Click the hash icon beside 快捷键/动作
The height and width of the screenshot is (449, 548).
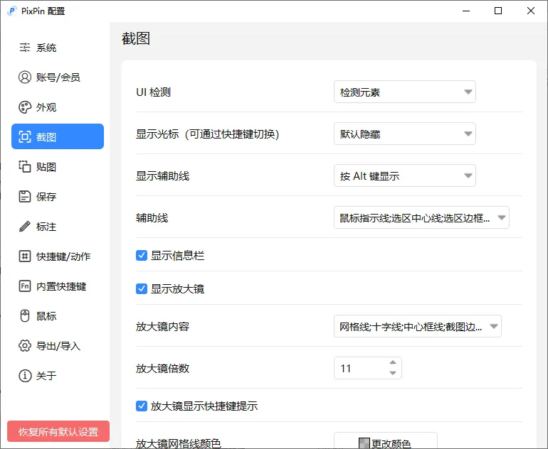click(x=25, y=256)
